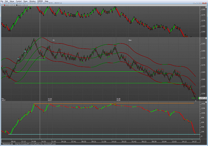Open the IQFEED menu
This screenshot has width=208, height=146.
(40, 1)
